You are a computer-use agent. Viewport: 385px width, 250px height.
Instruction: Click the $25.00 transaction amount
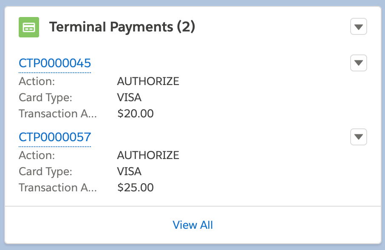135,187
